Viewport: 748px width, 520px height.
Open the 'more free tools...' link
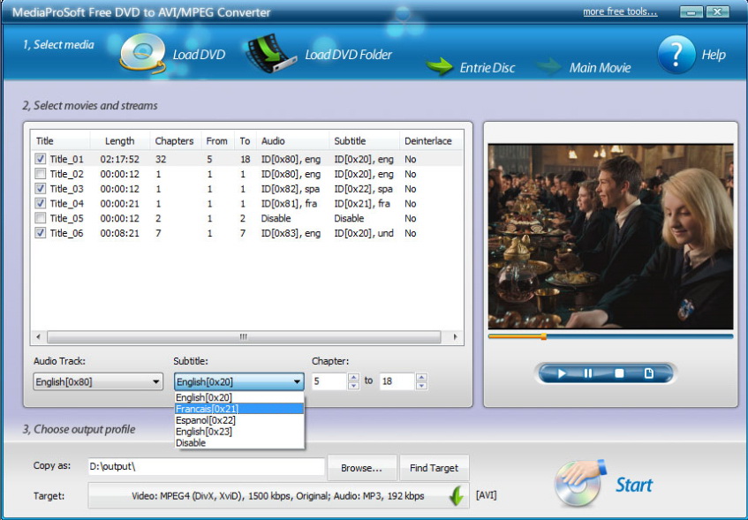pyautogui.click(x=620, y=11)
